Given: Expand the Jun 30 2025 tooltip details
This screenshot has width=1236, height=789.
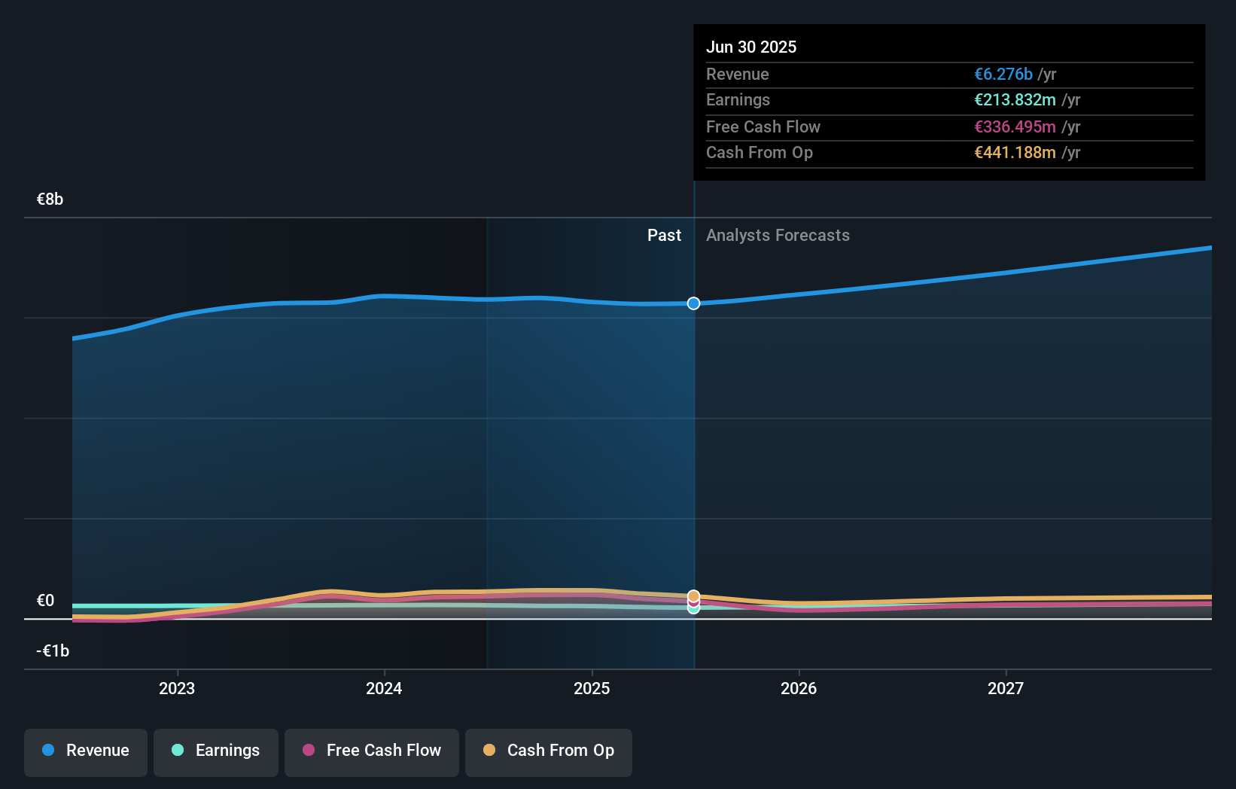Looking at the screenshot, I should (x=948, y=99).
